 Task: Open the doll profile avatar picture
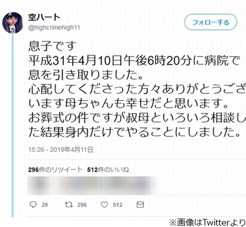(13, 23)
